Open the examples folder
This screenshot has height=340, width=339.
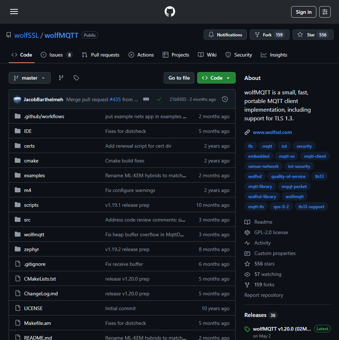(x=35, y=175)
